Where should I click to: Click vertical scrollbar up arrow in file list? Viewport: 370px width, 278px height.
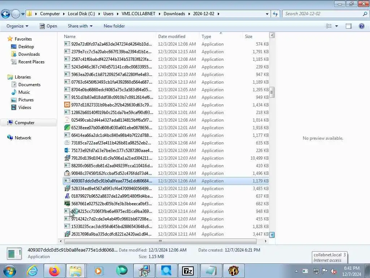(272, 35)
